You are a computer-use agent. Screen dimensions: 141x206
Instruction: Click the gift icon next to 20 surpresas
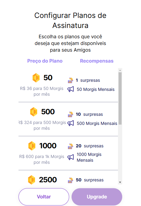coord(70,146)
